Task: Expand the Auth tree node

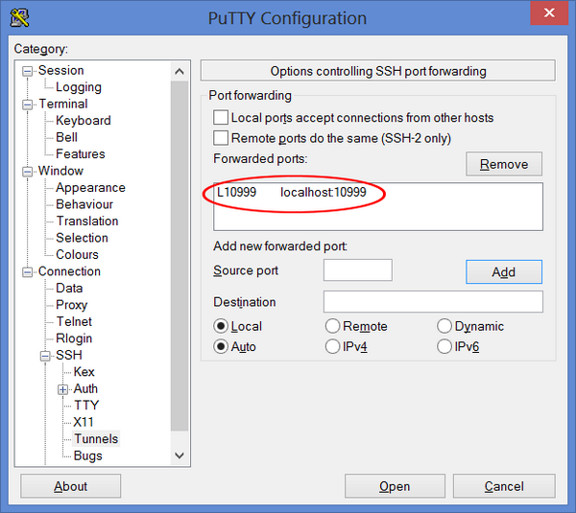Action: tap(63, 389)
